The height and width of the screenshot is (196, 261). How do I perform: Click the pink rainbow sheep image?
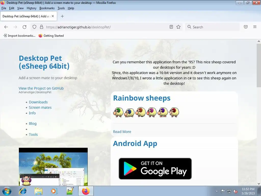pos(151,112)
